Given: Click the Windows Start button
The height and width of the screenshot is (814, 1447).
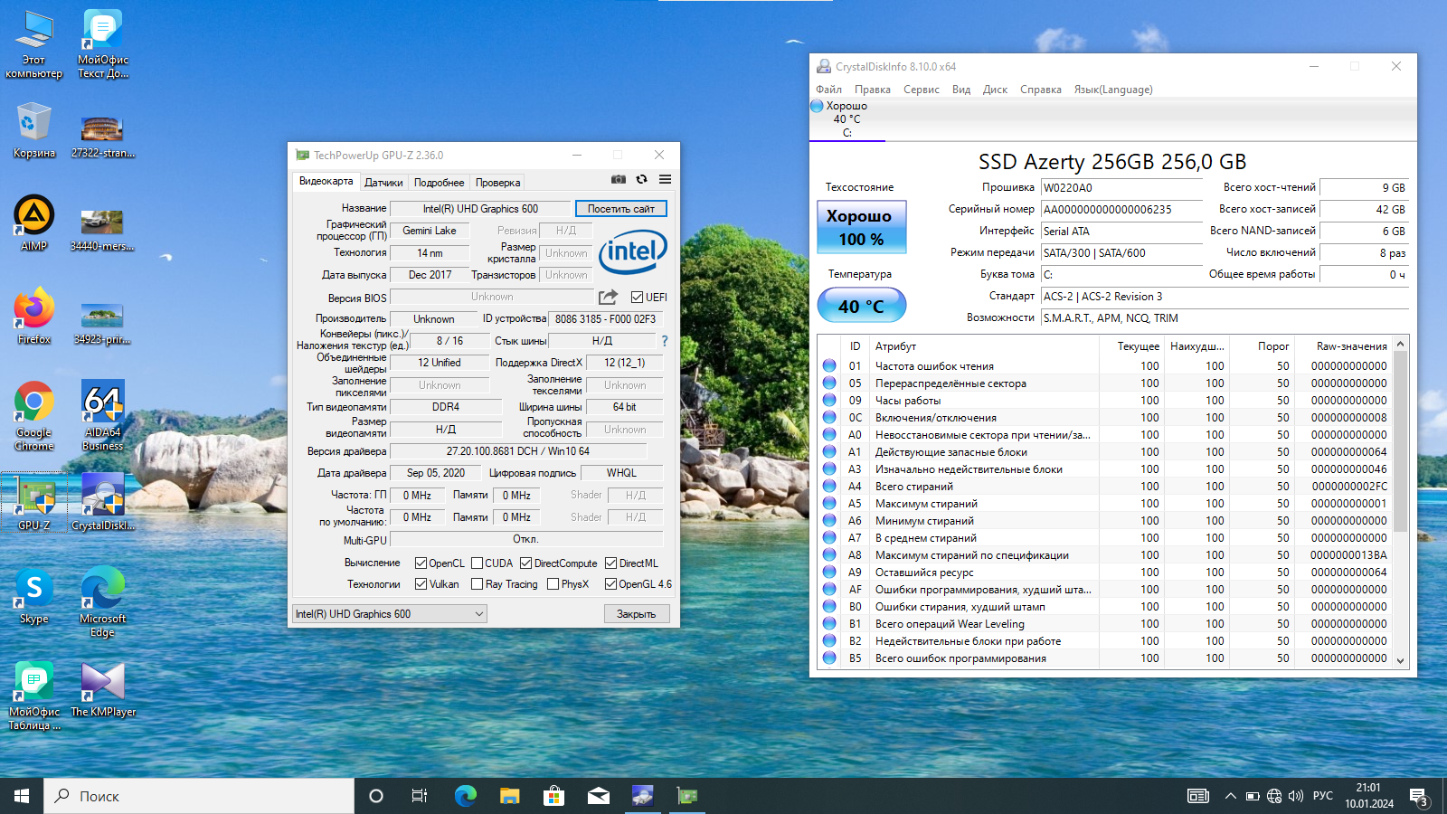Looking at the screenshot, I should 22,796.
